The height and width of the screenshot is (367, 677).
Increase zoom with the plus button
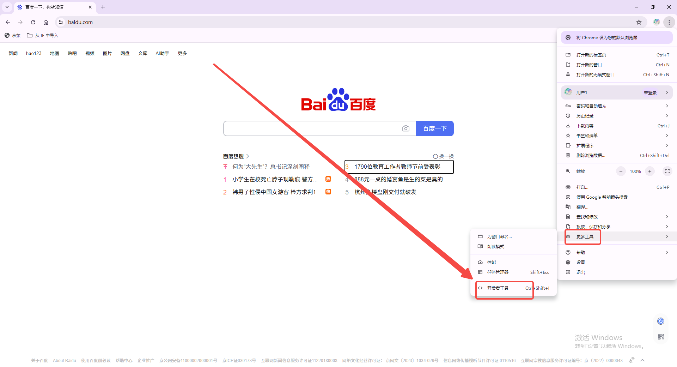[650, 171]
